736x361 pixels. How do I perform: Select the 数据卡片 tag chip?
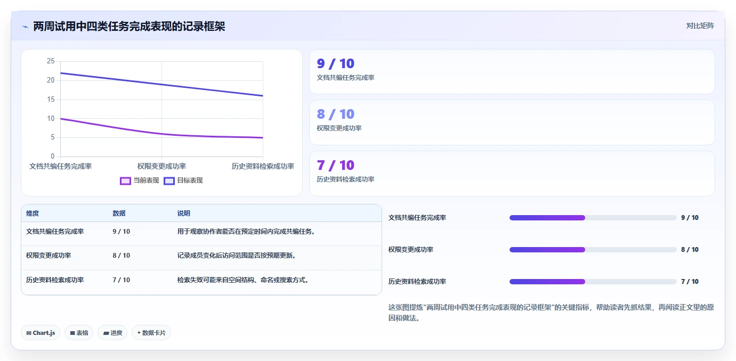click(x=151, y=333)
